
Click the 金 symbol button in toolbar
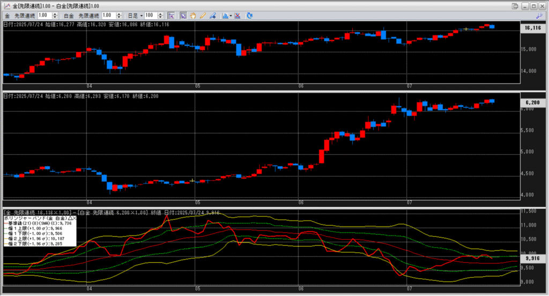(x=8, y=16)
